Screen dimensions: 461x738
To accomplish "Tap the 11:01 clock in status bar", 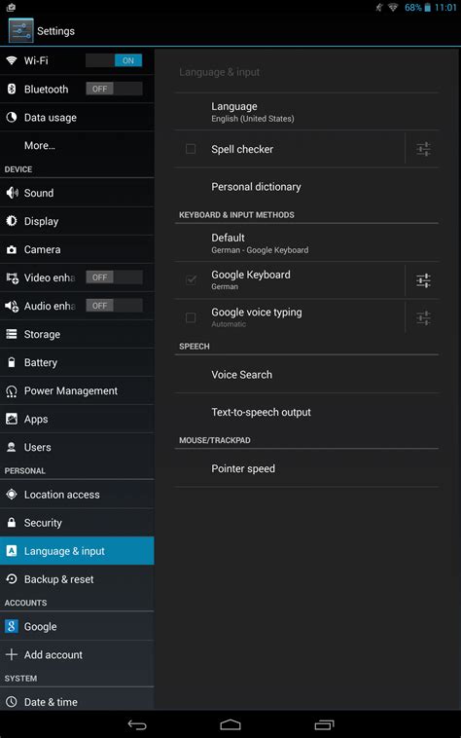I will pyautogui.click(x=445, y=8).
